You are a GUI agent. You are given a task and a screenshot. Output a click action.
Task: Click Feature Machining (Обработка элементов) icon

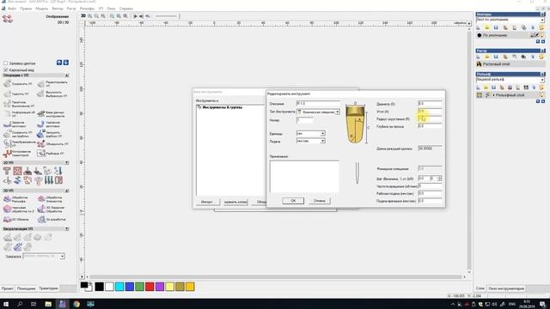[41, 199]
